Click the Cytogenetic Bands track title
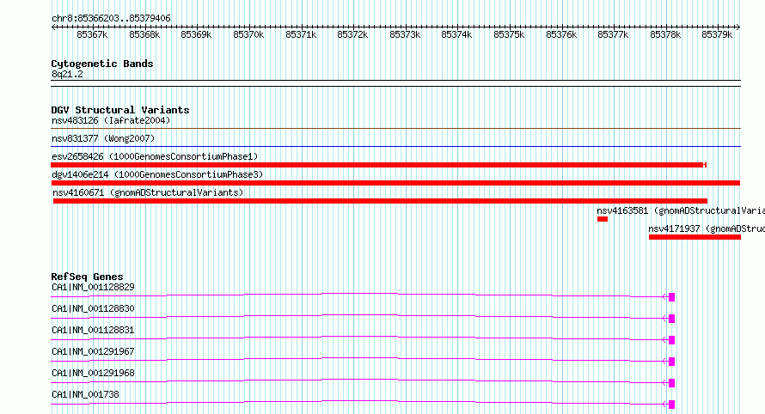 point(102,64)
